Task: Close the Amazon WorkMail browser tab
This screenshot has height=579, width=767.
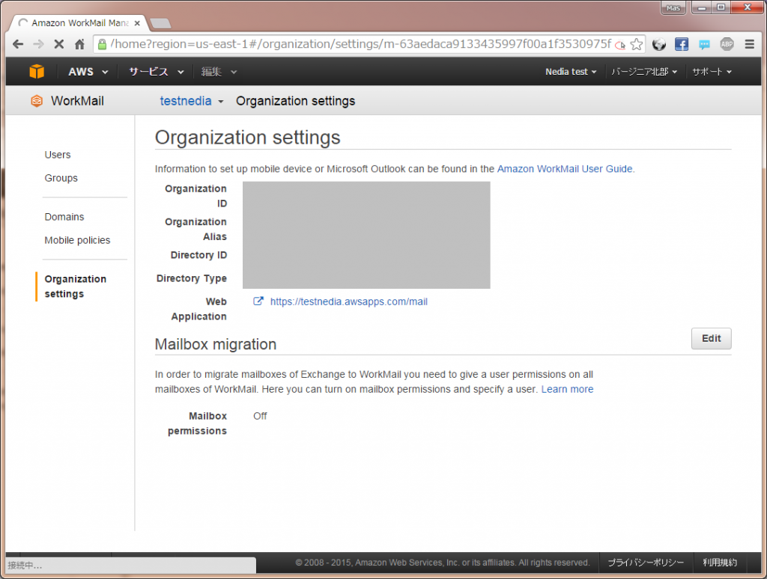Action: [138, 23]
